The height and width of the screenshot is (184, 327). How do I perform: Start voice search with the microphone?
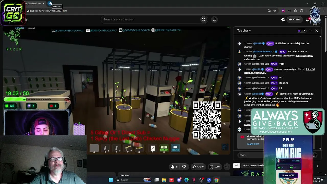214,19
